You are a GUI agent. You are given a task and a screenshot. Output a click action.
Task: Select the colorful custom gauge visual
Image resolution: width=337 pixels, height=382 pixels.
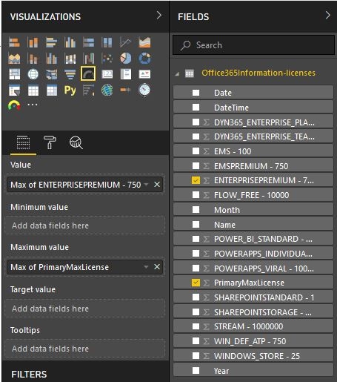(14, 105)
